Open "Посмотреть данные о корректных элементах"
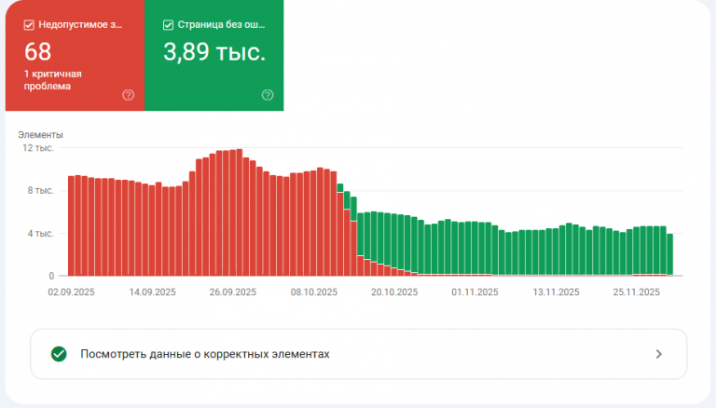The width and height of the screenshot is (716, 408). (x=358, y=354)
